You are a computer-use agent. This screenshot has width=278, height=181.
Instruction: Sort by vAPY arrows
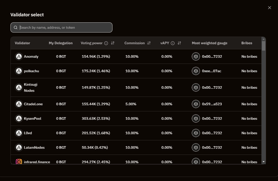[x=179, y=43]
